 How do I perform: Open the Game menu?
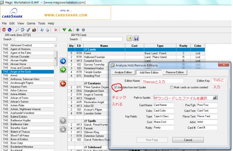tap(31, 24)
